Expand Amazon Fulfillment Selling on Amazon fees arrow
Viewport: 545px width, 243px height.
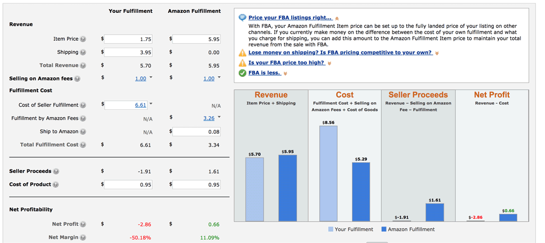pos(219,77)
